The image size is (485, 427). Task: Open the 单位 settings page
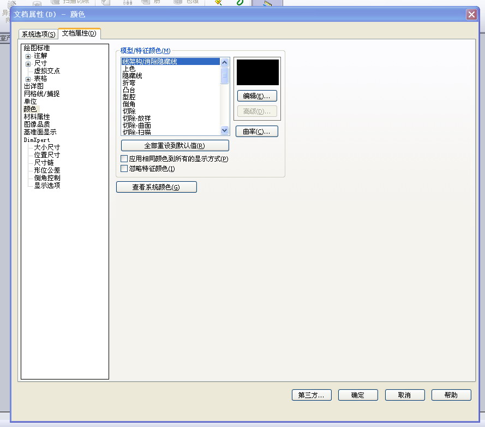click(31, 102)
